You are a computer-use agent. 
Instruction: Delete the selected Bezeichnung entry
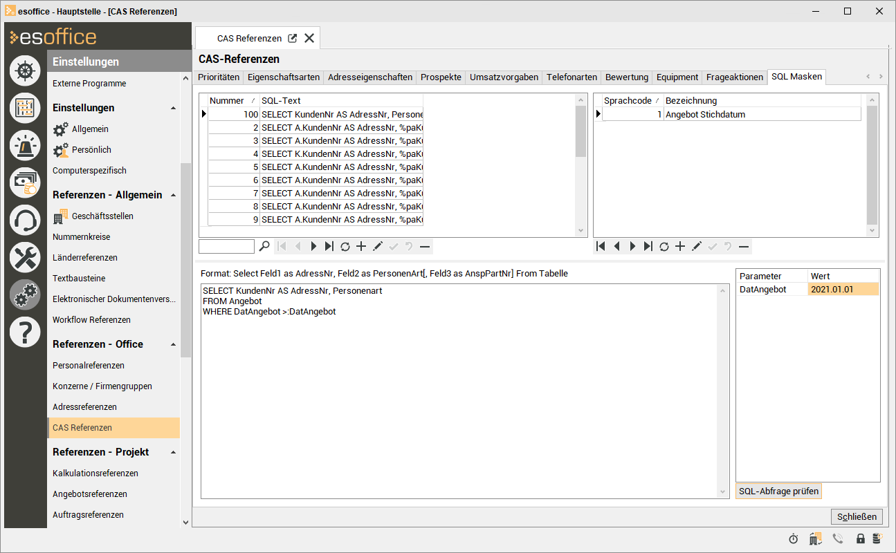tap(744, 246)
